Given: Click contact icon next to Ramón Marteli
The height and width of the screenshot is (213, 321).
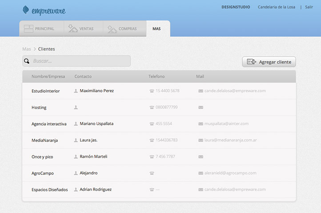Looking at the screenshot, I should 76,157.
